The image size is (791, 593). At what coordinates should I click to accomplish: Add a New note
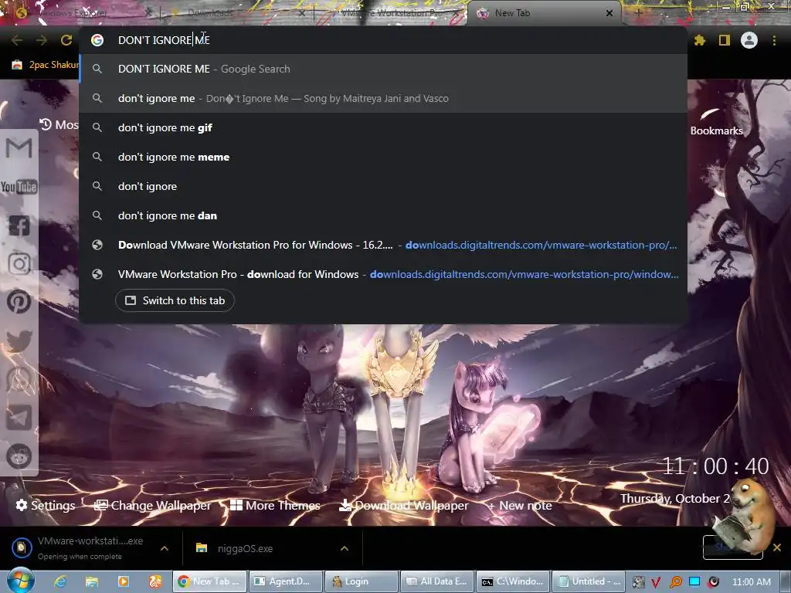click(x=520, y=505)
